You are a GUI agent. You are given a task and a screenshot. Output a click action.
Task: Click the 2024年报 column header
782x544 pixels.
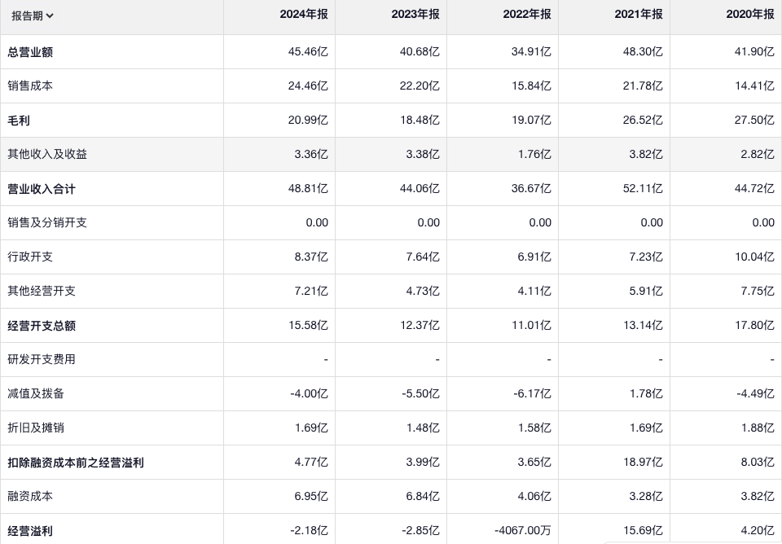point(304,15)
